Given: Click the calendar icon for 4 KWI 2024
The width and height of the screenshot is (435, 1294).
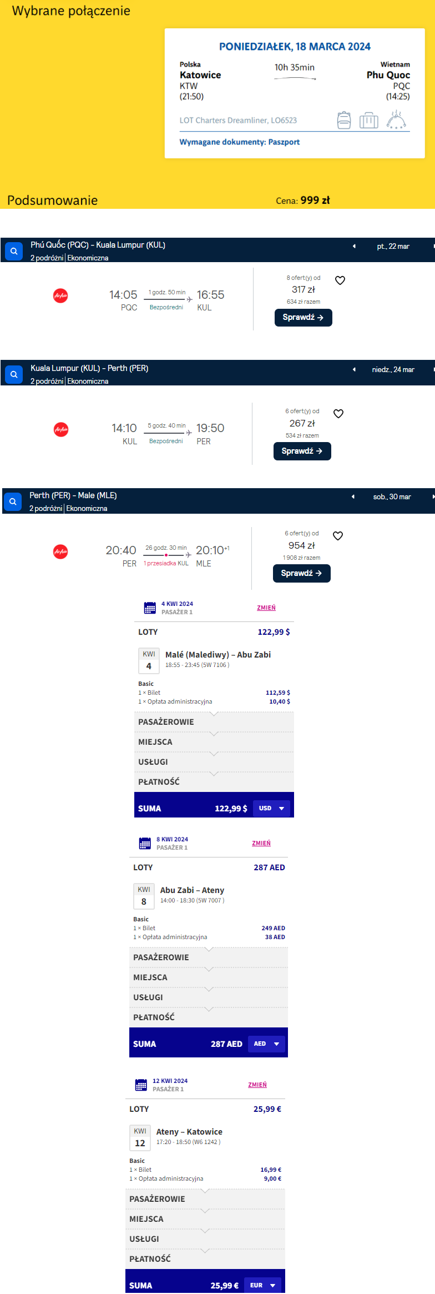Looking at the screenshot, I should 150,608.
